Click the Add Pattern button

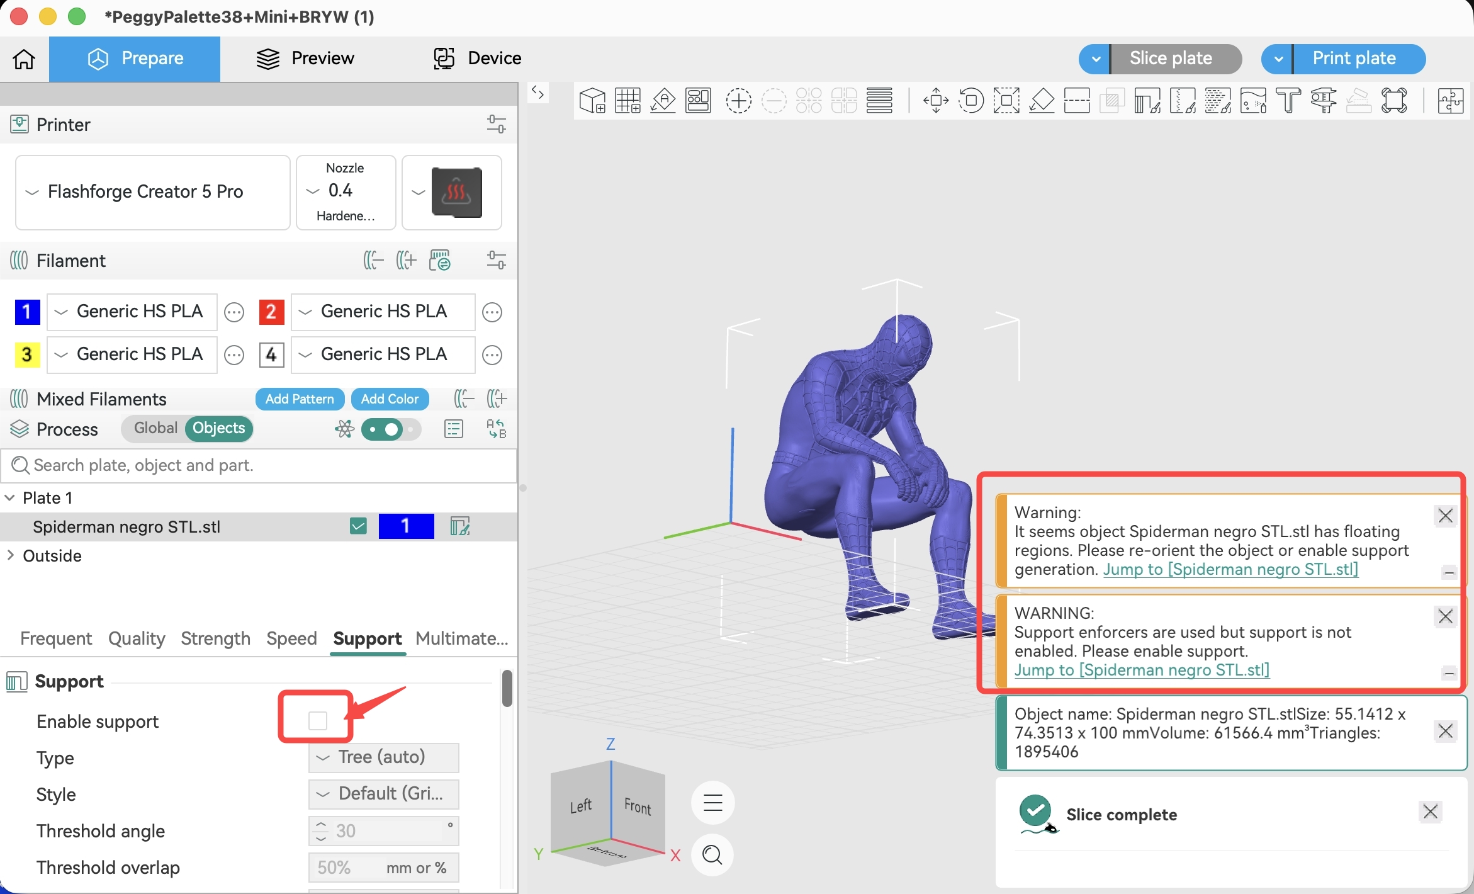point(300,399)
